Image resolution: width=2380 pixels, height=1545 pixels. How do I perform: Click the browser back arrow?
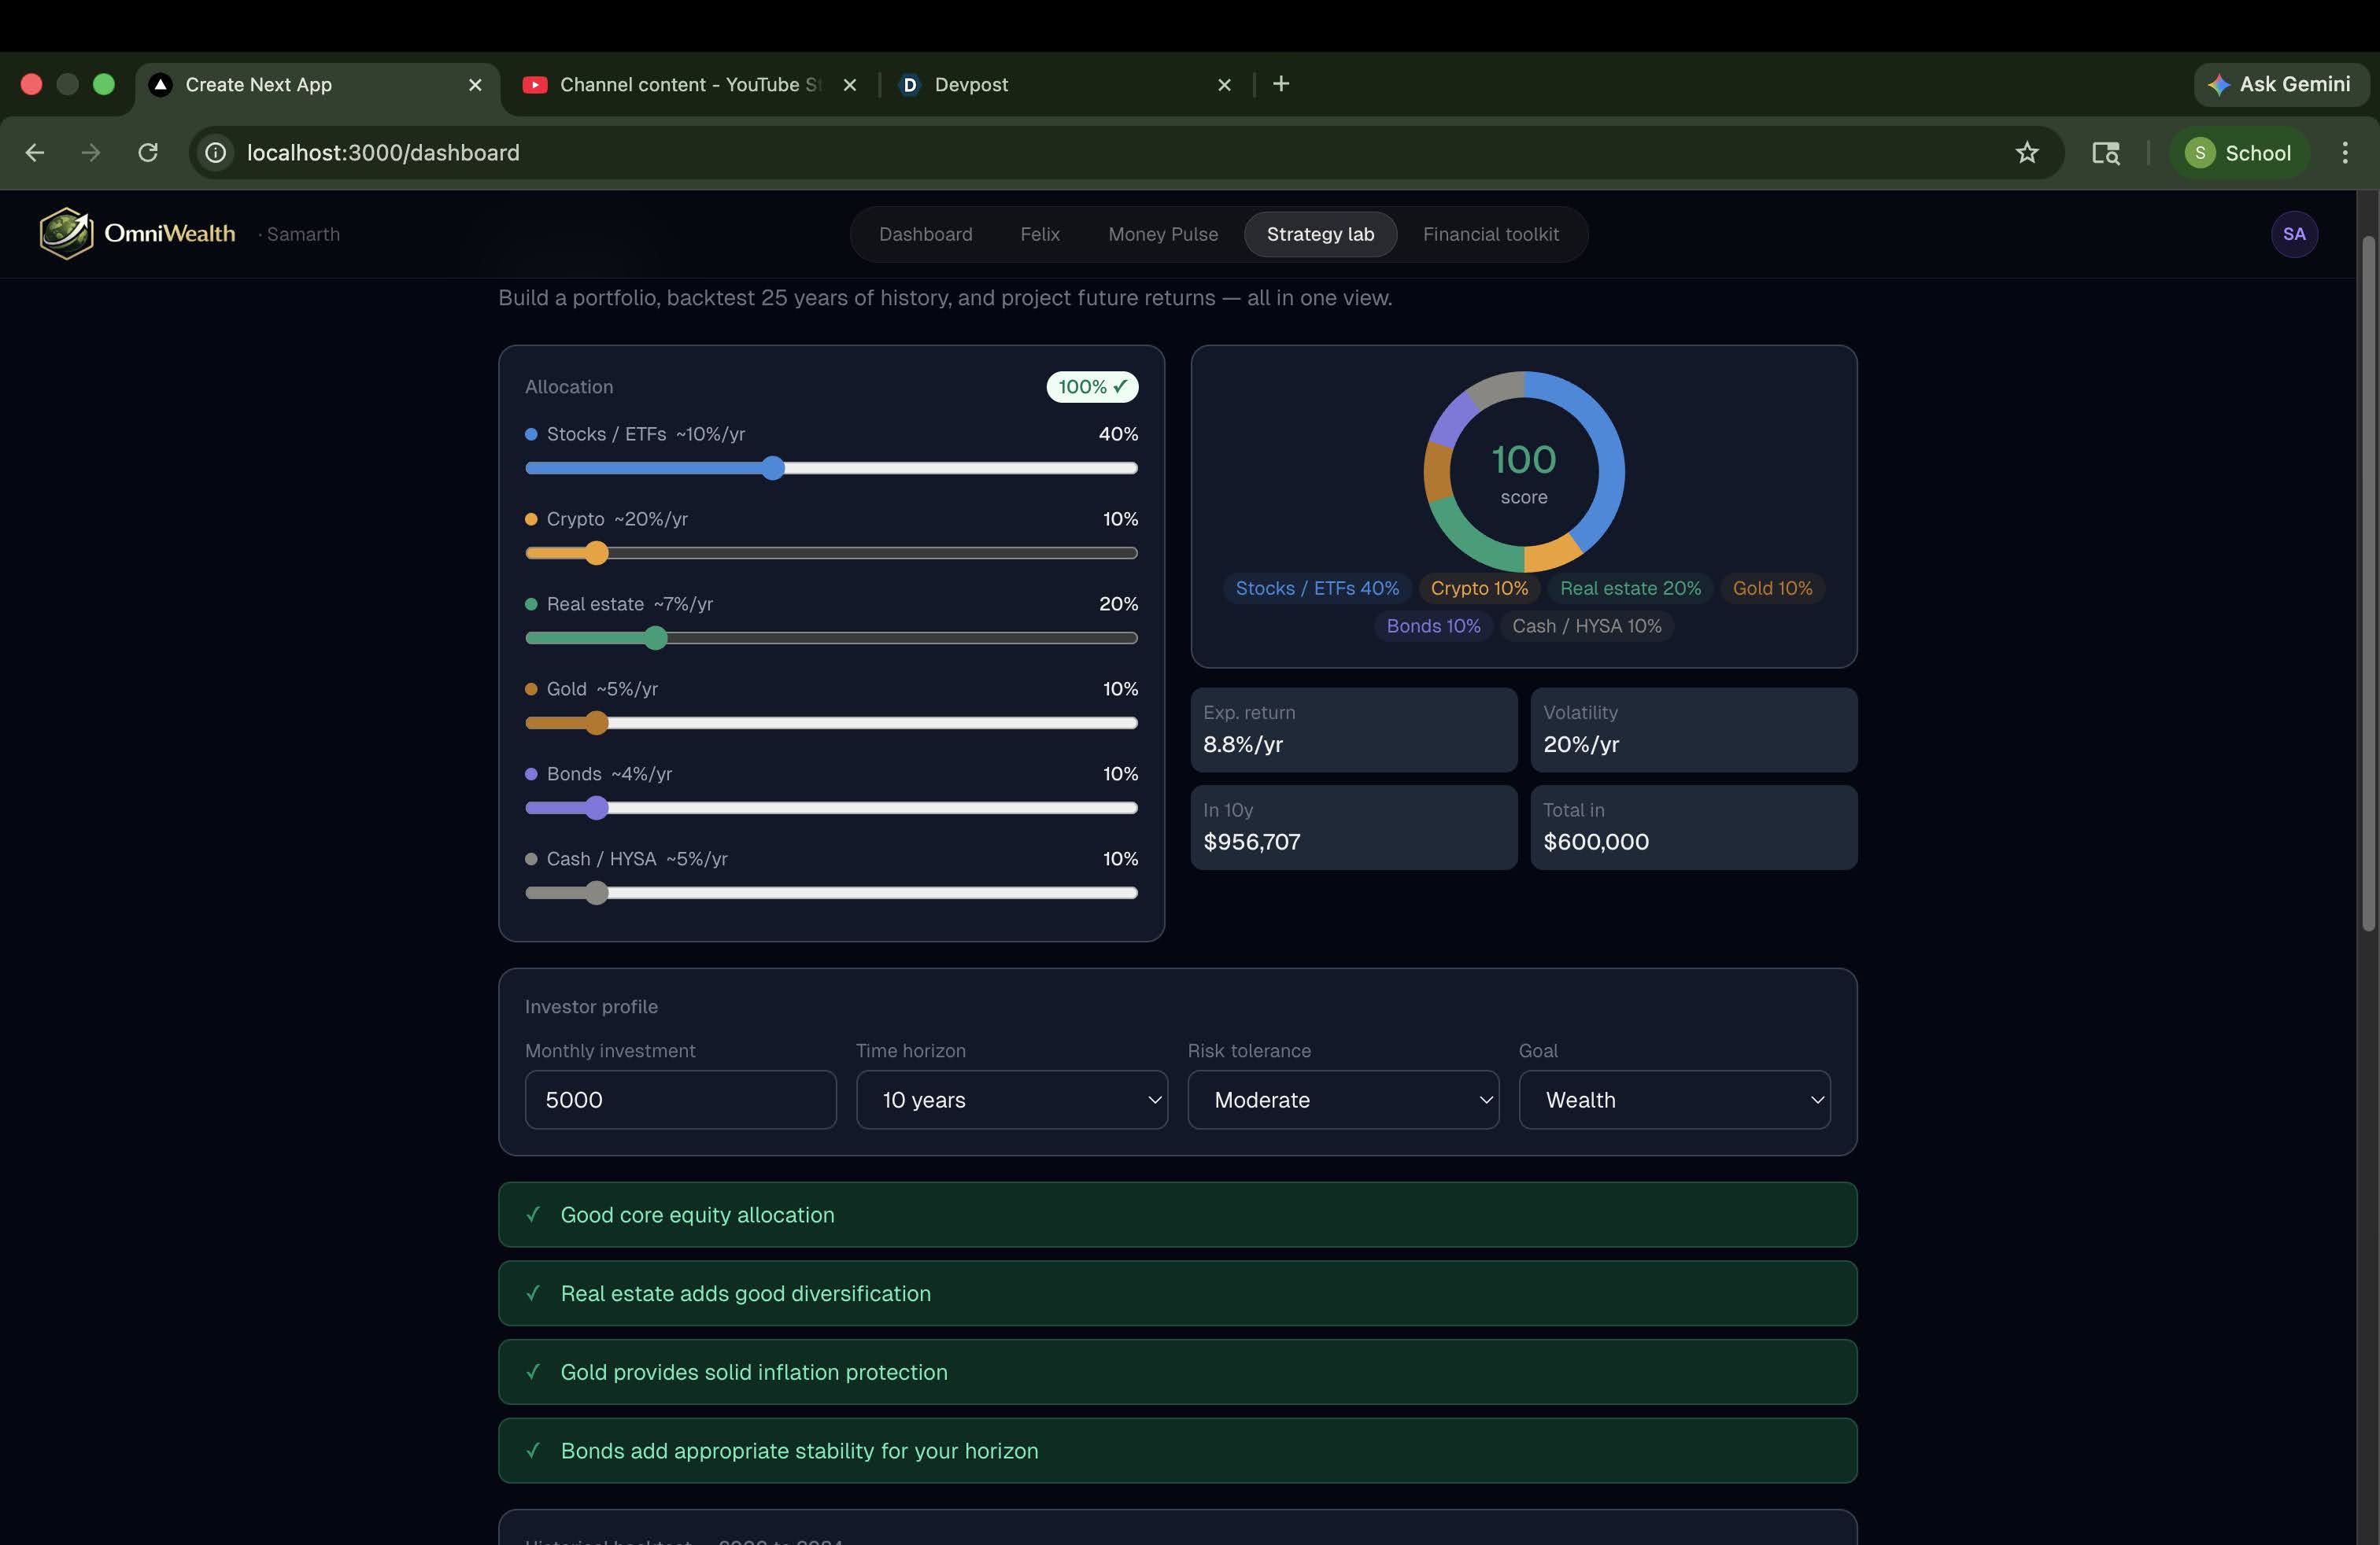35,153
